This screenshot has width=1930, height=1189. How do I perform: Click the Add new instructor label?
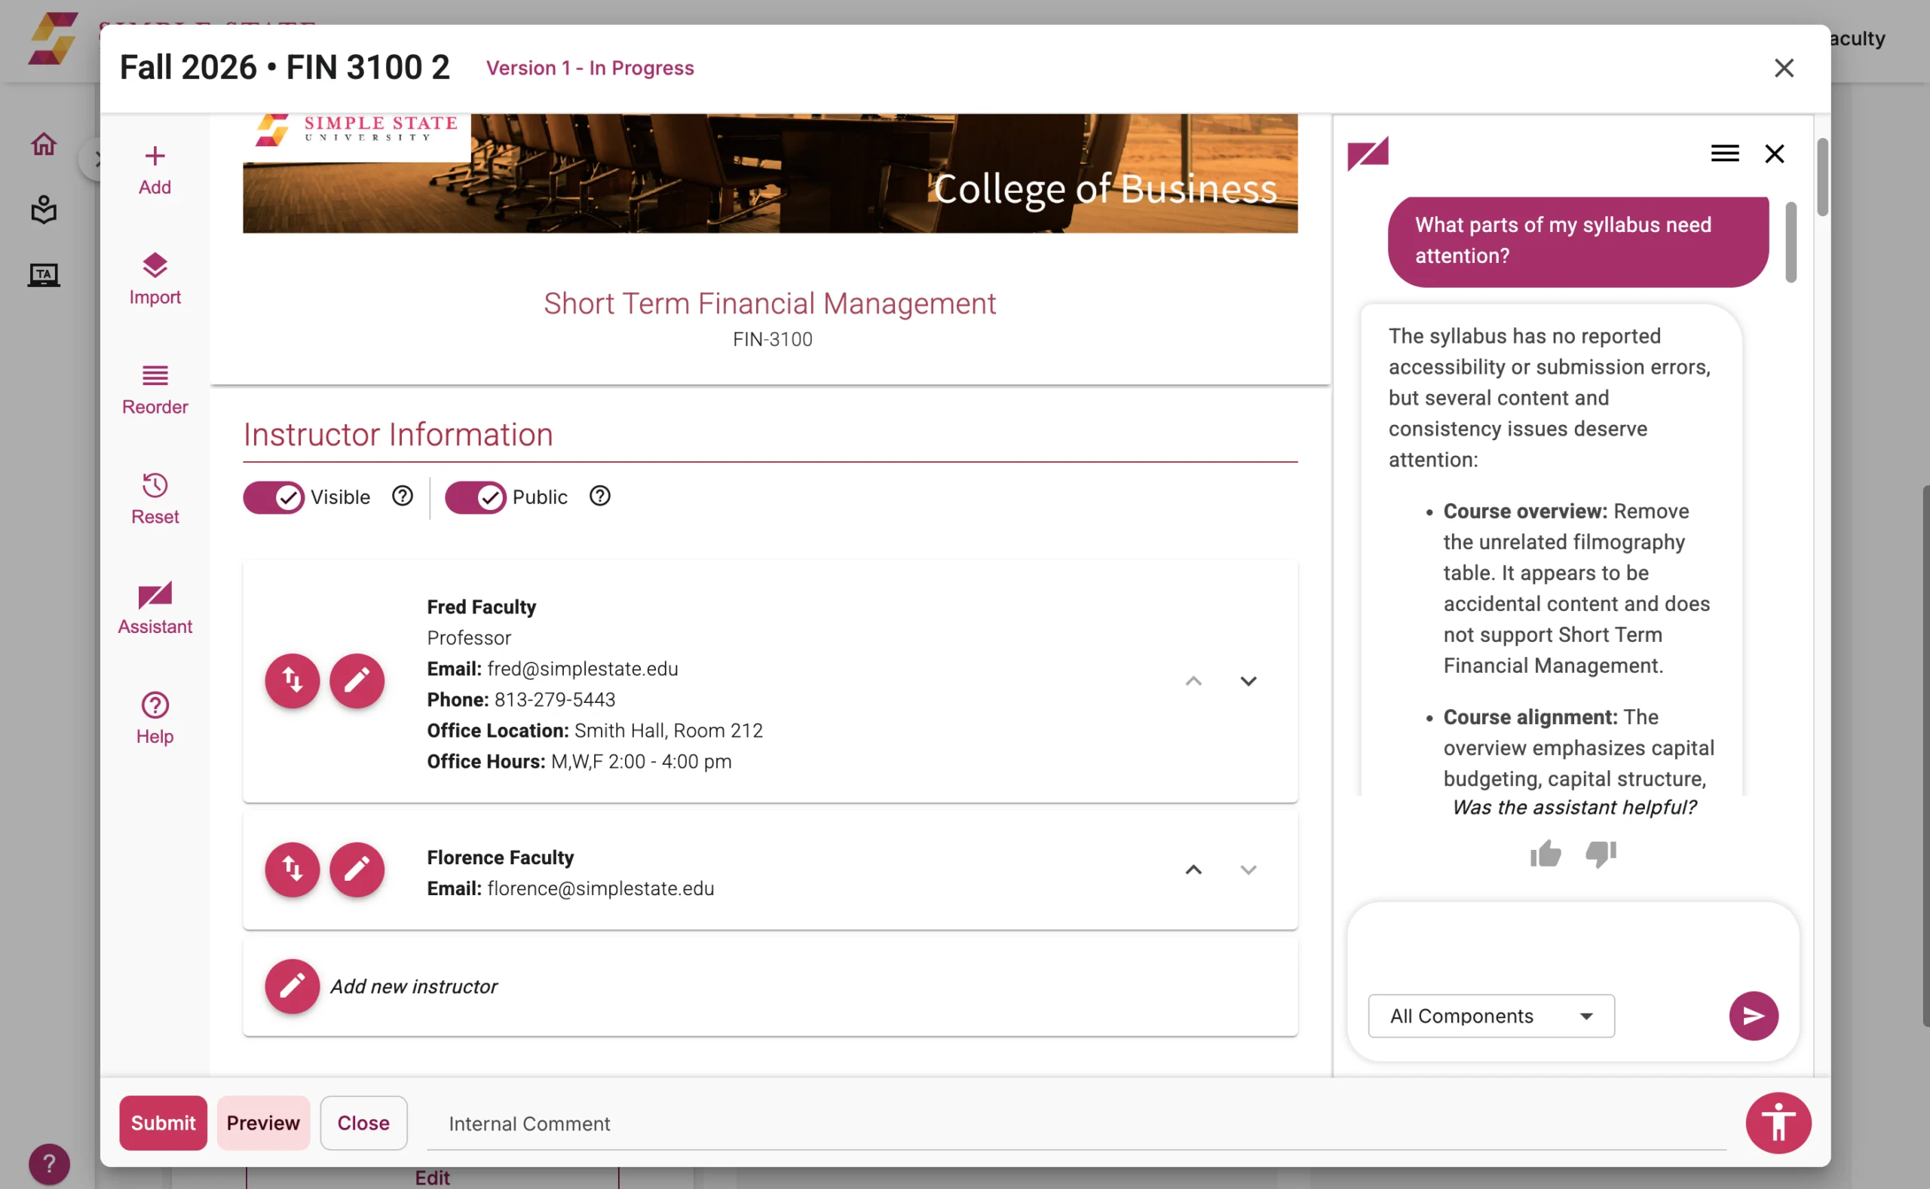[x=414, y=986]
